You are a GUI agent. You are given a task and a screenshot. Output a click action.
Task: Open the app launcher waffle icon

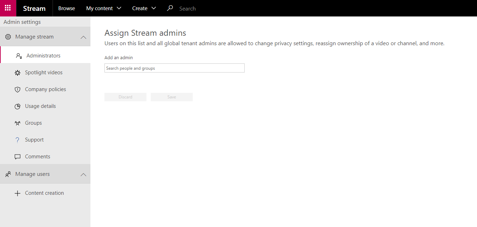(x=8, y=8)
